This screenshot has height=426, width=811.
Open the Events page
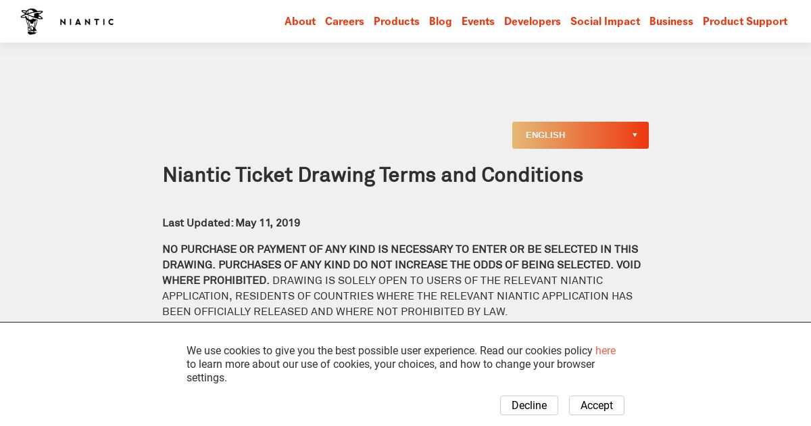(x=478, y=22)
